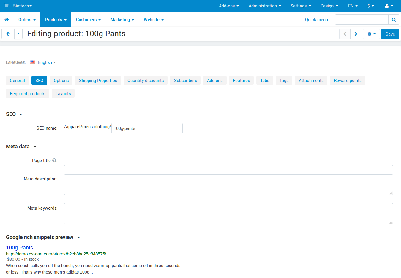Open the user account icon menu
Image resolution: width=401 pixels, height=278 pixels.
coord(389,6)
